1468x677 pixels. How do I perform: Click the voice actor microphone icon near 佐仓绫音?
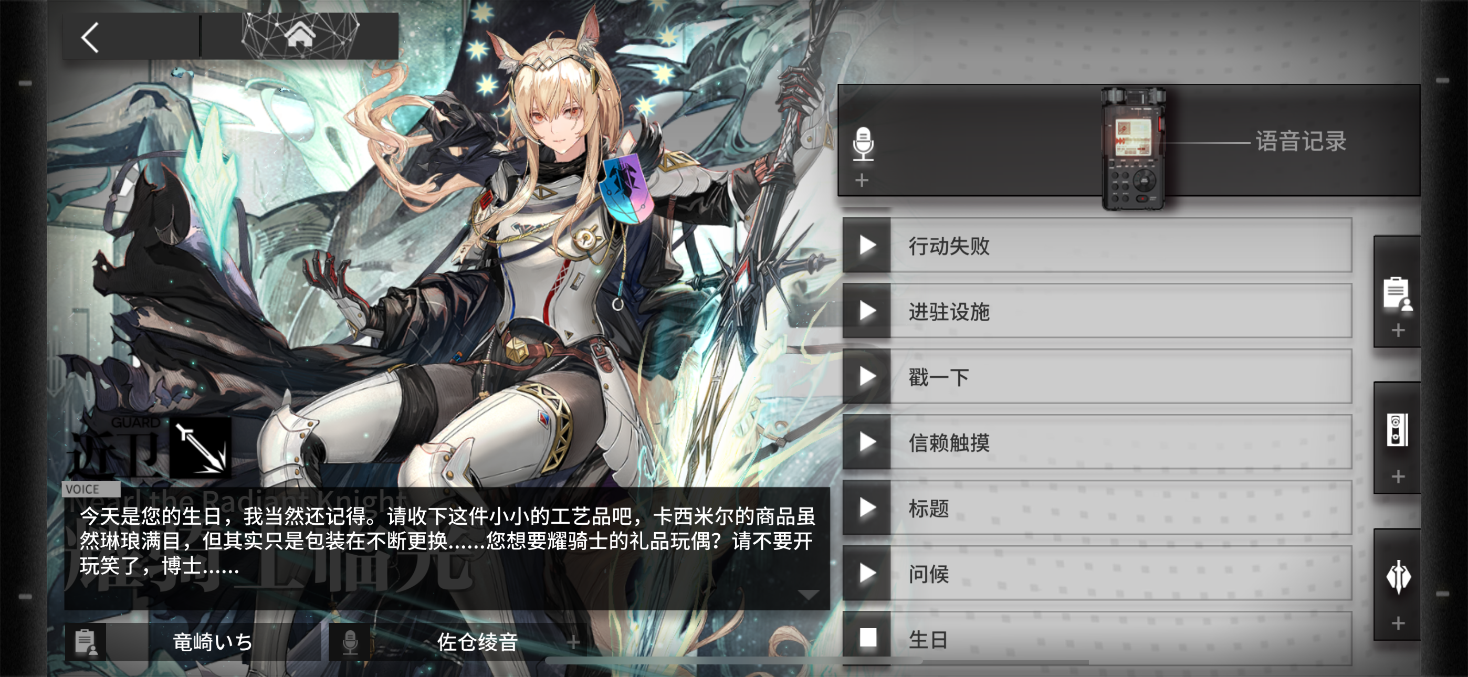(x=350, y=642)
